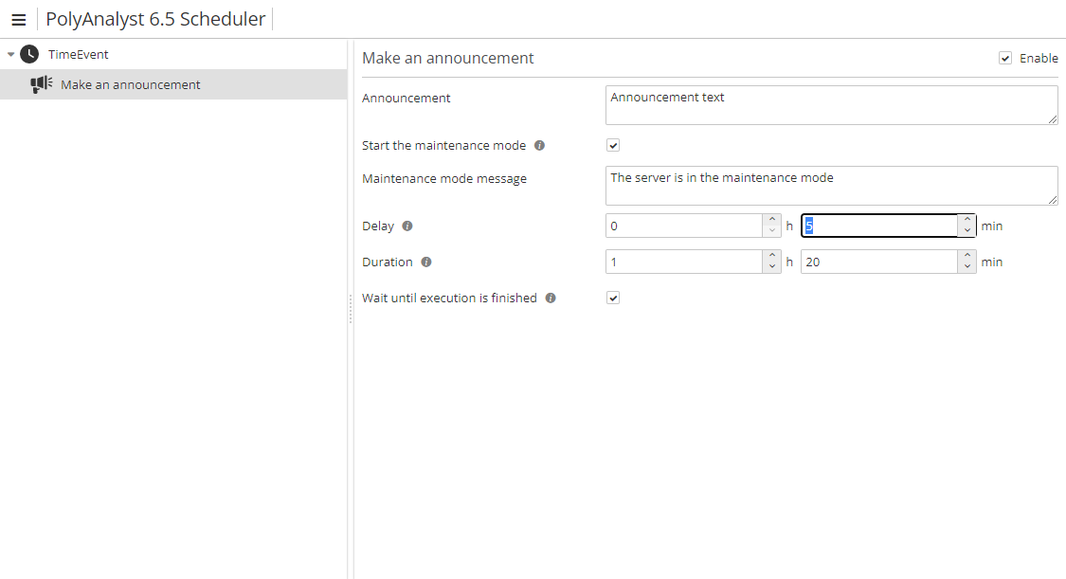Collapse the TimeEvent tree node
Viewport: 1066px width, 579px height.
coord(11,55)
